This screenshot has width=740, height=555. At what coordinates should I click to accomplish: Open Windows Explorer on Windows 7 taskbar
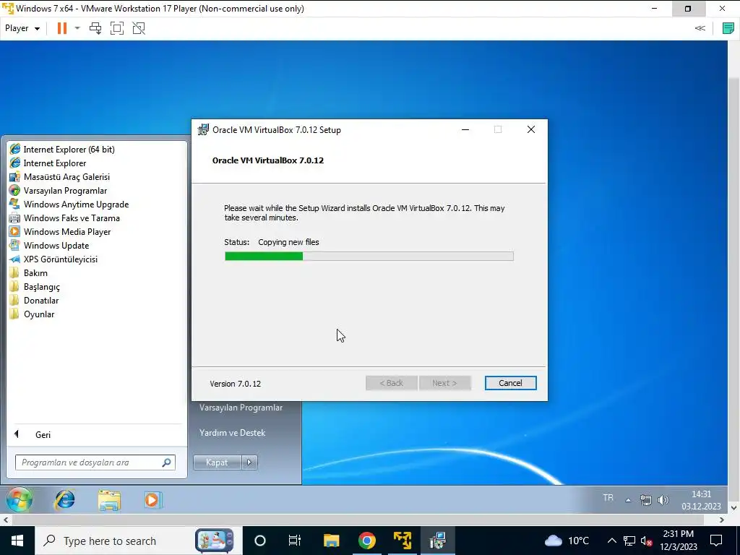click(109, 499)
